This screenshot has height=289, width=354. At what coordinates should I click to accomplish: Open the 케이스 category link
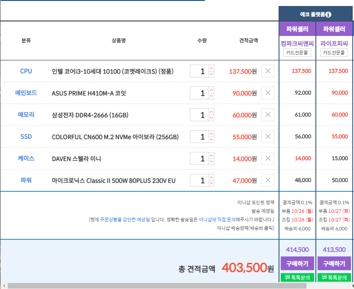point(26,158)
